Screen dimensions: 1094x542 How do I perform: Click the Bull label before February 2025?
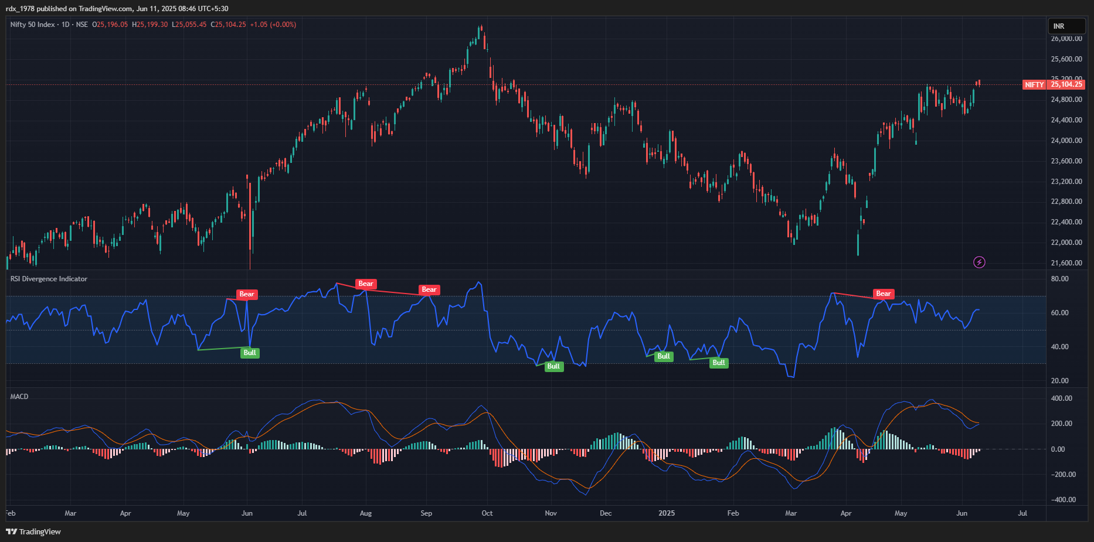[x=719, y=363]
